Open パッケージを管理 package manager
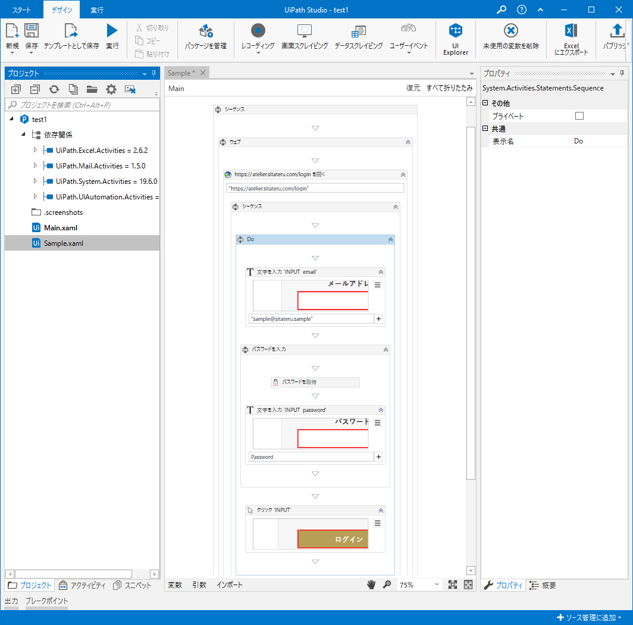Image resolution: width=633 pixels, height=625 pixels. 206,31
